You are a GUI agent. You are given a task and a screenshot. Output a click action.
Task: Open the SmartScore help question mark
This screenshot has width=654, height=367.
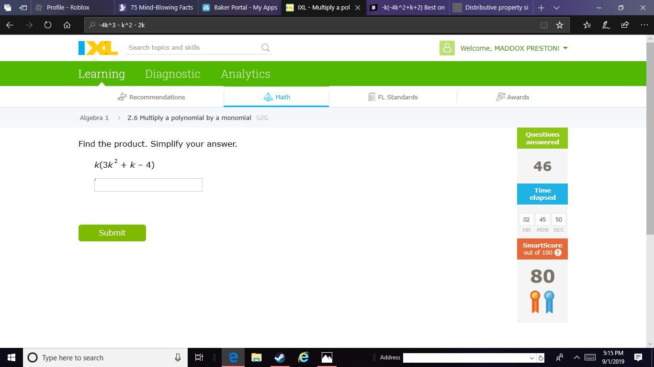(558, 253)
